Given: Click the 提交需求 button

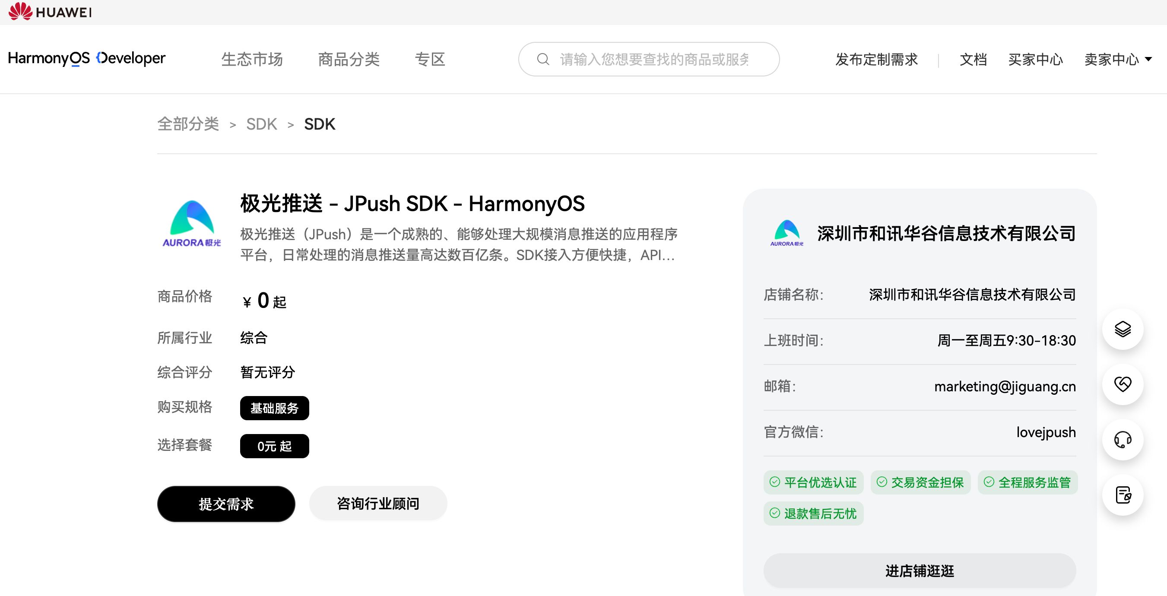Looking at the screenshot, I should [226, 504].
